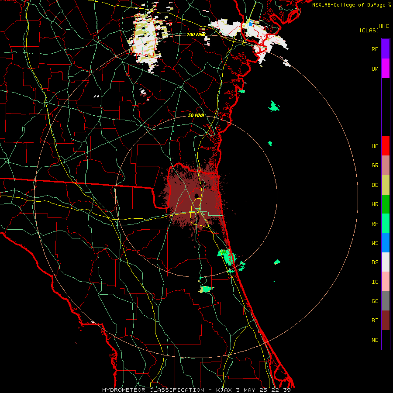Click the ND legend label
The image size is (393, 393).
(375, 340)
